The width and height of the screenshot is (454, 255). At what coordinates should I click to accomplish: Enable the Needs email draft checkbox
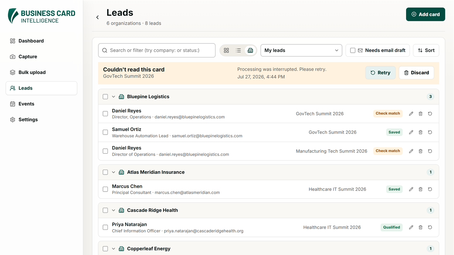click(353, 50)
